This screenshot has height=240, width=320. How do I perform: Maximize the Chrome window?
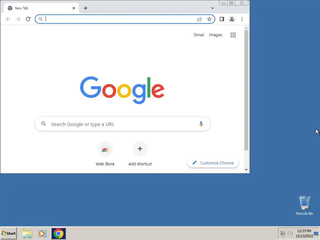click(231, 3)
